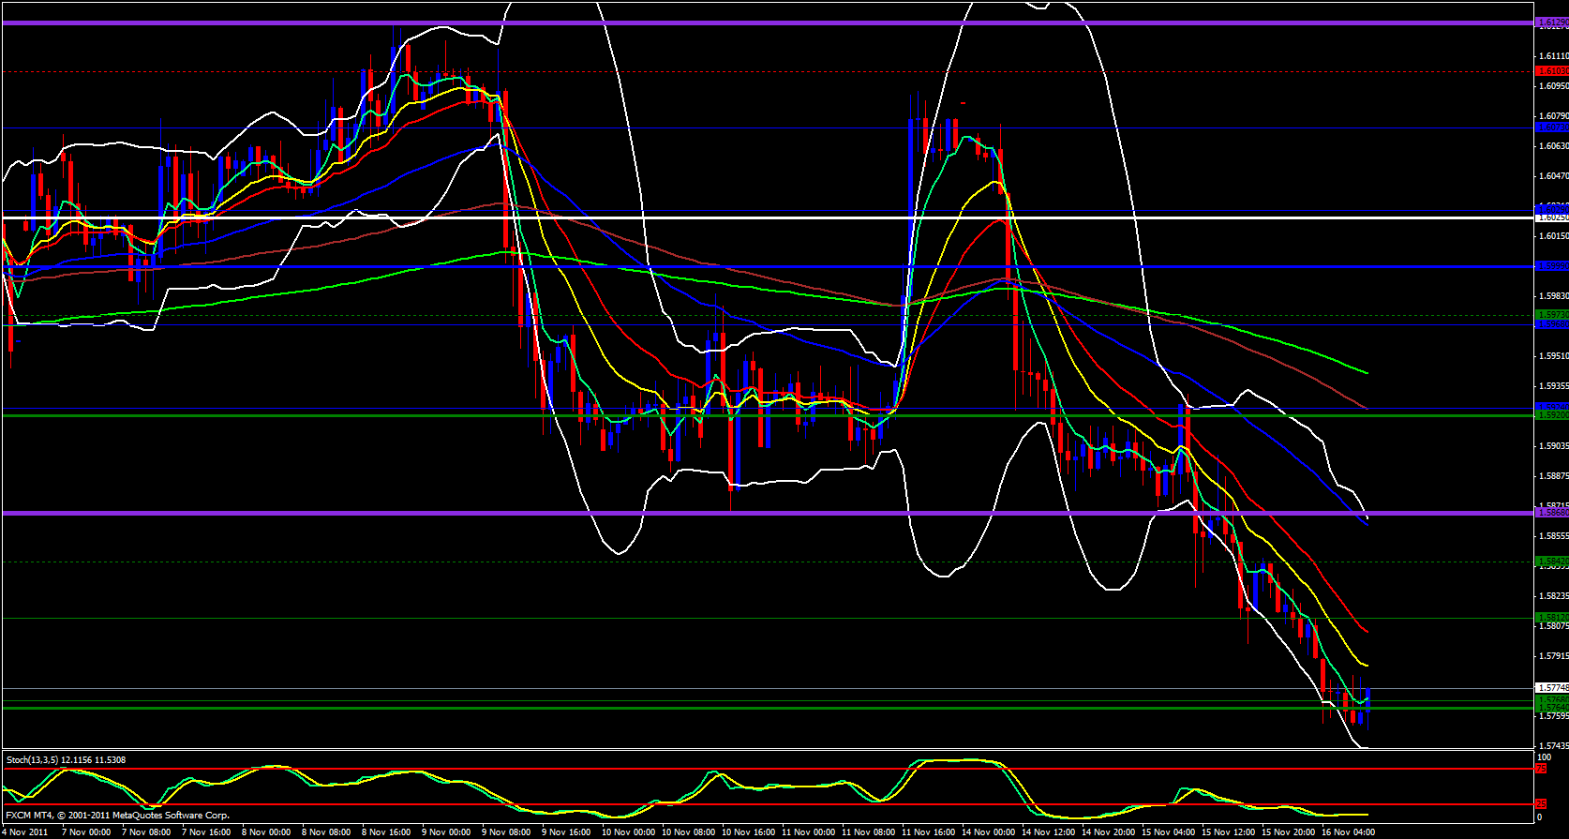
Task: Click the Stoch(13,3,5) indicator label
Action: [x=66, y=760]
